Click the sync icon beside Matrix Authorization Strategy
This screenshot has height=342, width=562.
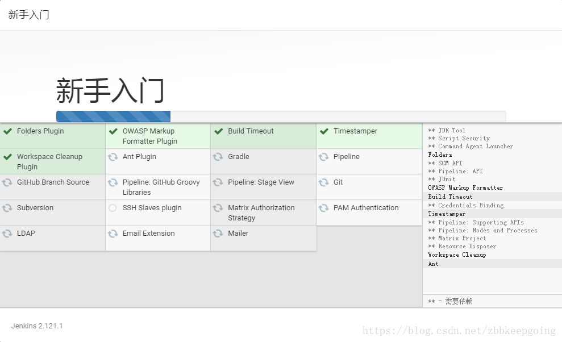pos(218,208)
